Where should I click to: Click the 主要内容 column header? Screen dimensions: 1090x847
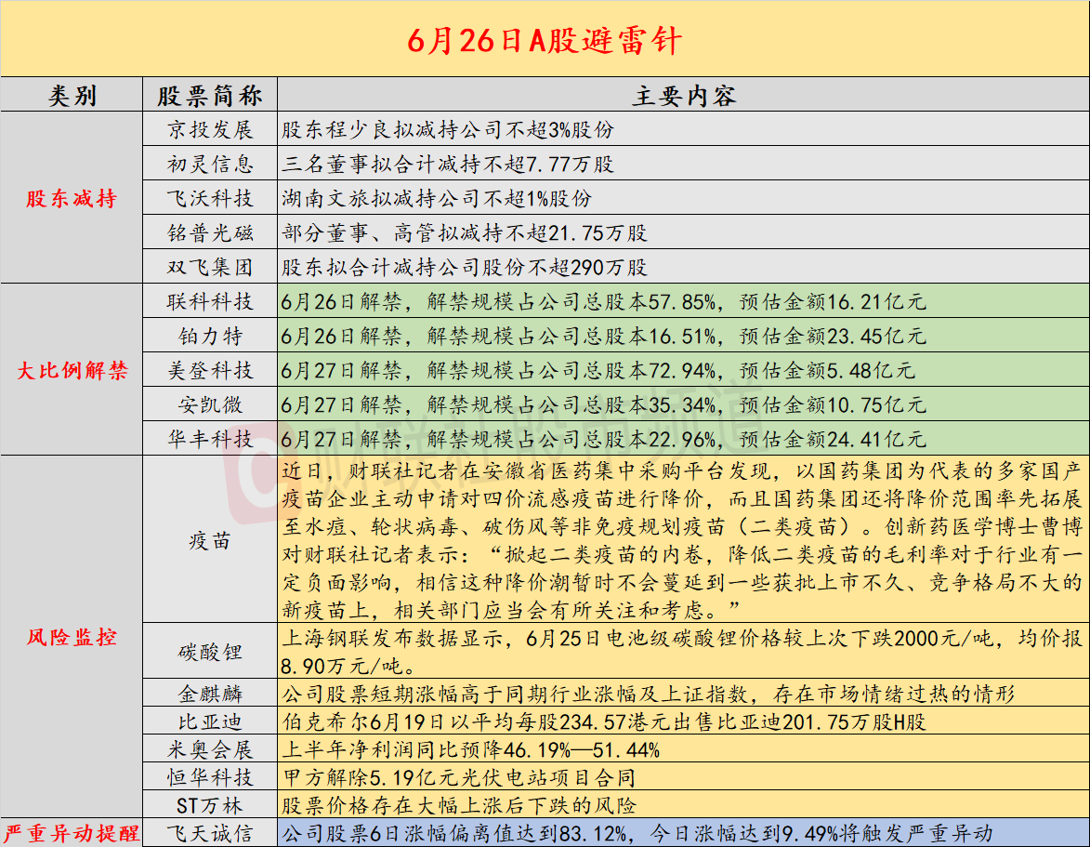pyautogui.click(x=683, y=96)
